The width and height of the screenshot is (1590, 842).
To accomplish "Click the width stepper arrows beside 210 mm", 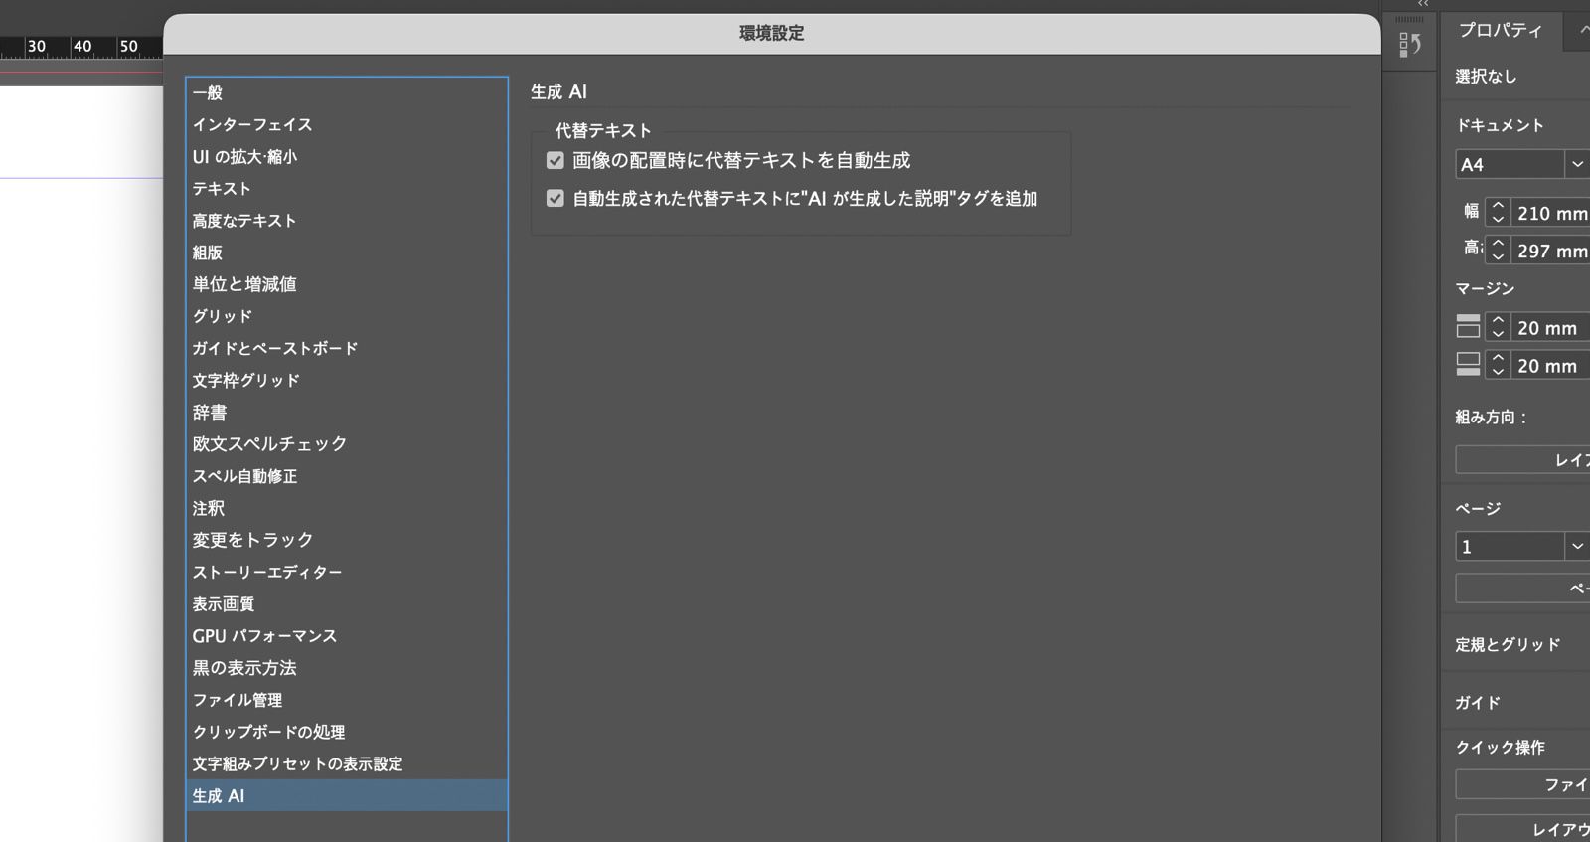I will click(1498, 212).
